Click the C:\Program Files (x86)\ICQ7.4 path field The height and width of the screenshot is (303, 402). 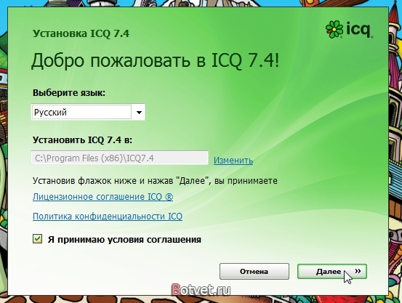pyautogui.click(x=120, y=158)
